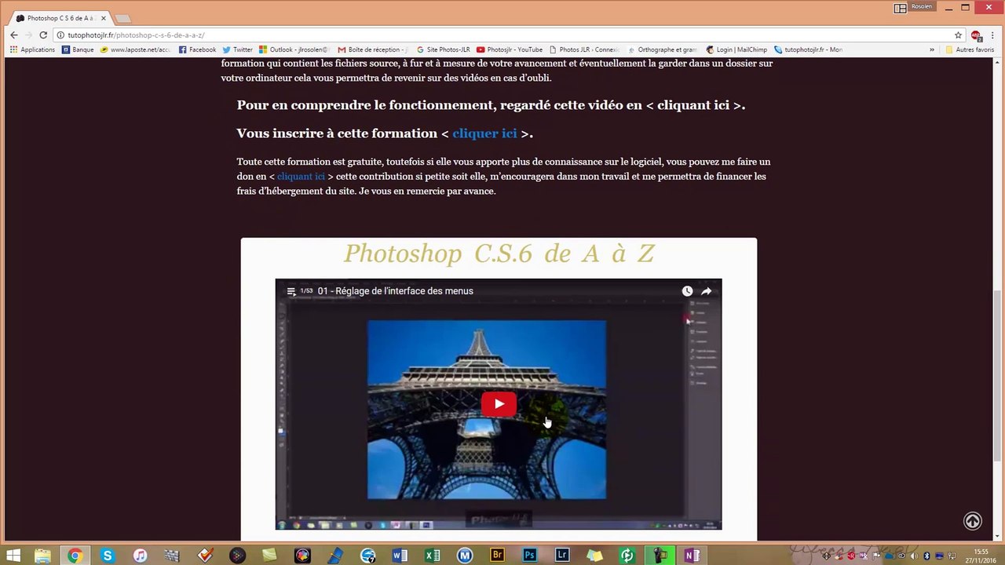This screenshot has width=1005, height=565.
Task: Open the Outlook bookmark
Action: 294,49
